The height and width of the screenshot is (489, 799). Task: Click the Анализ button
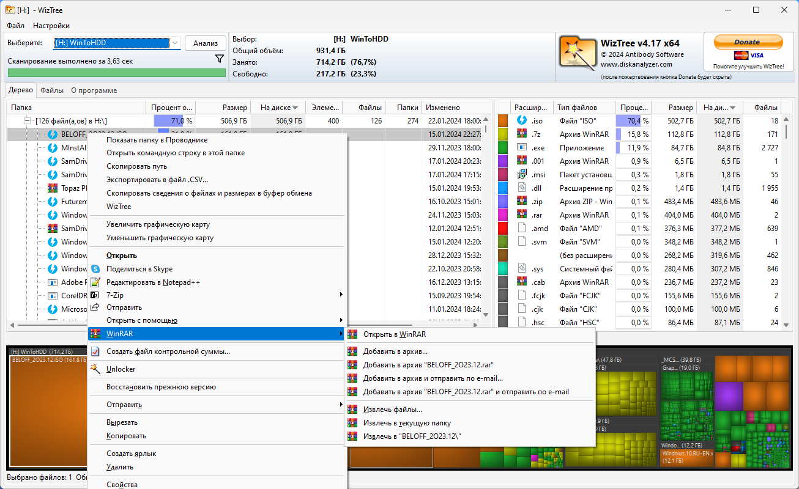tap(206, 43)
